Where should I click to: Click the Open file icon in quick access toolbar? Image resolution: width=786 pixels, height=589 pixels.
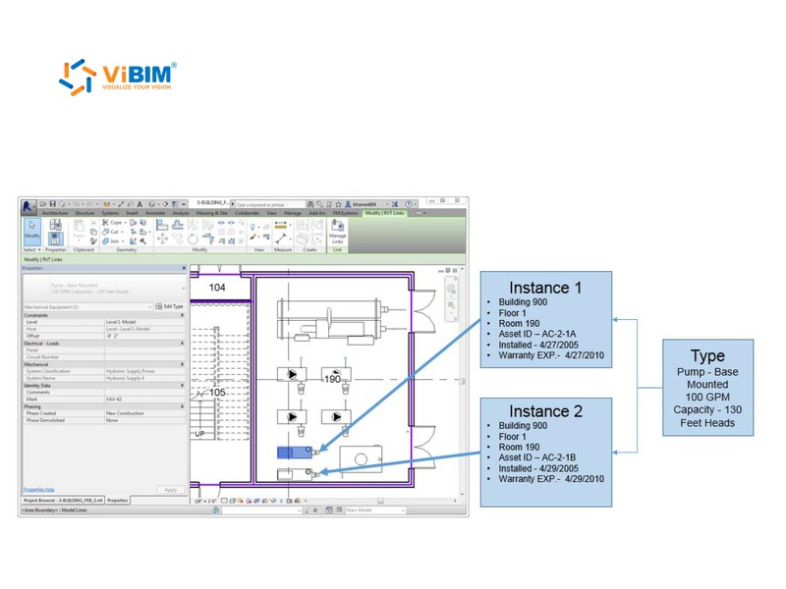coord(42,204)
